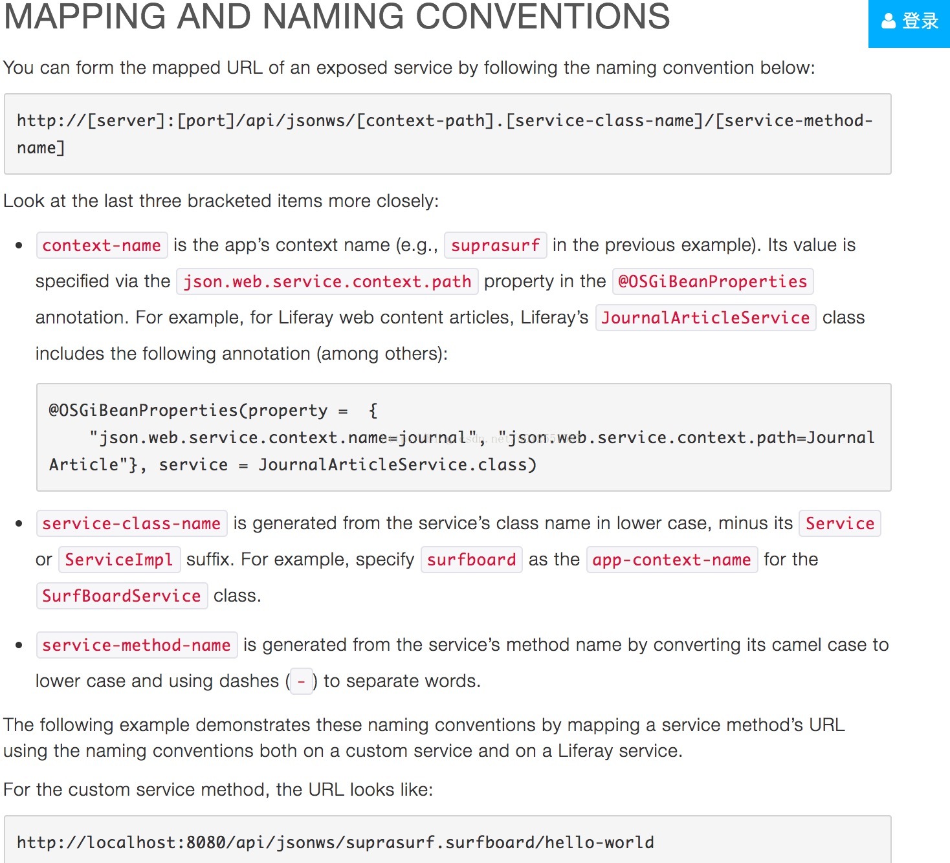Click the URL naming convention code block
Viewport: 950px width, 863px height.
448,134
